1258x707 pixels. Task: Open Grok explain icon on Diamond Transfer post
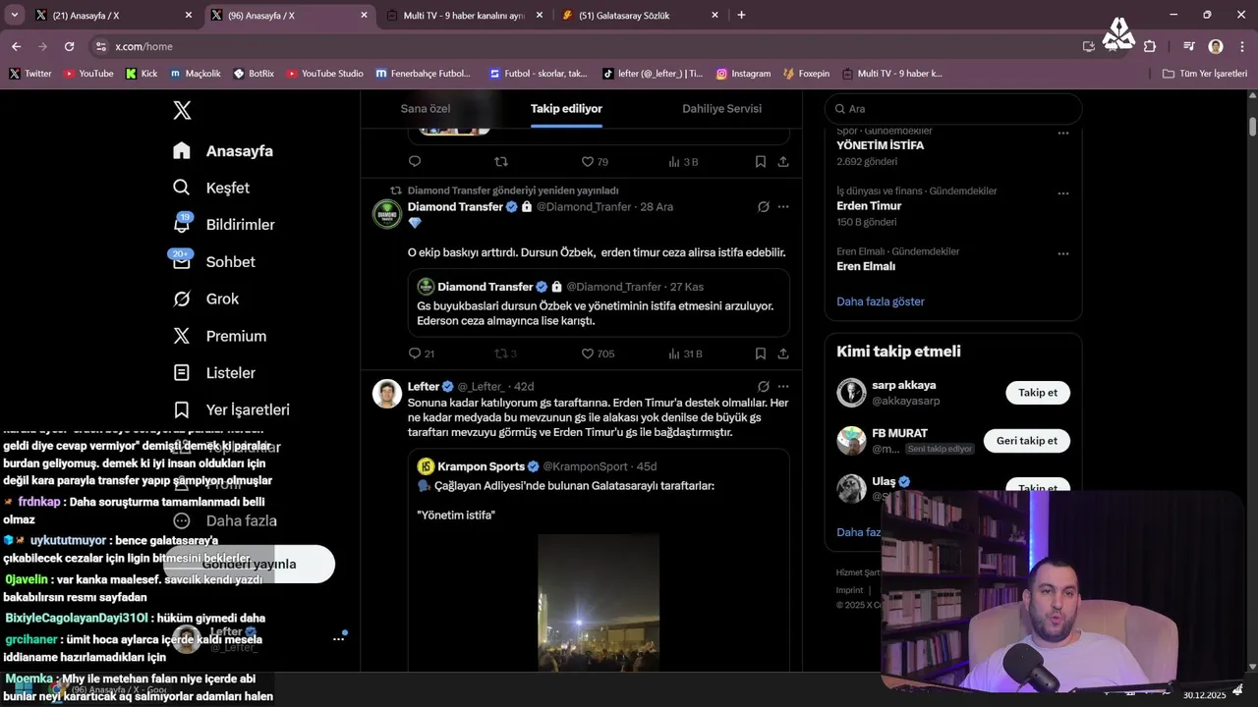(x=764, y=207)
